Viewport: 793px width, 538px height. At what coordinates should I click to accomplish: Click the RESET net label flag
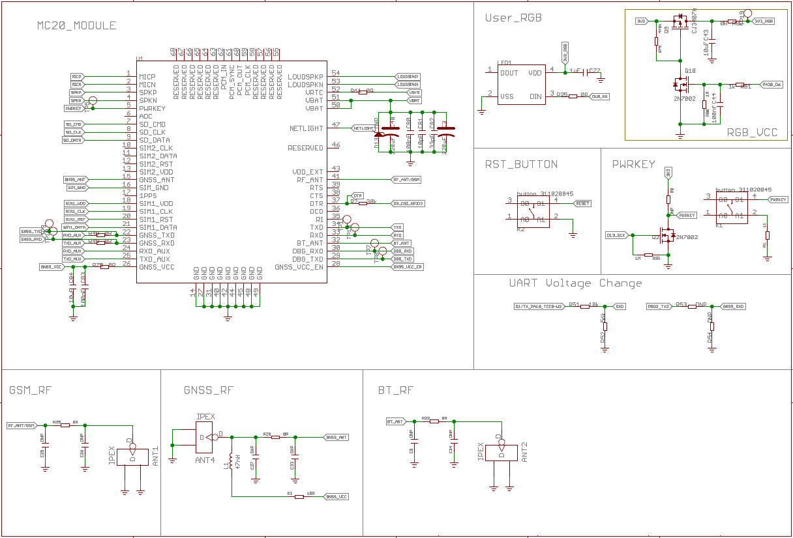point(583,204)
